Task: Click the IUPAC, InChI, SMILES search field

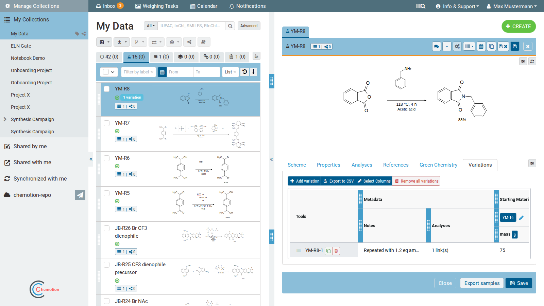Action: click(x=191, y=26)
